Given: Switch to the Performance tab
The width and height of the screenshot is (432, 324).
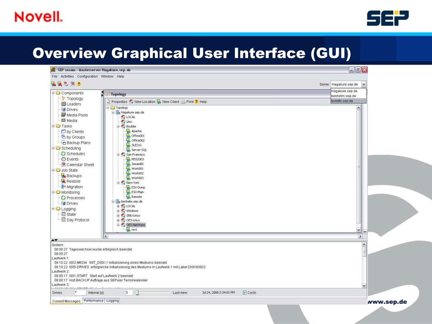Looking at the screenshot, I should click(93, 301).
